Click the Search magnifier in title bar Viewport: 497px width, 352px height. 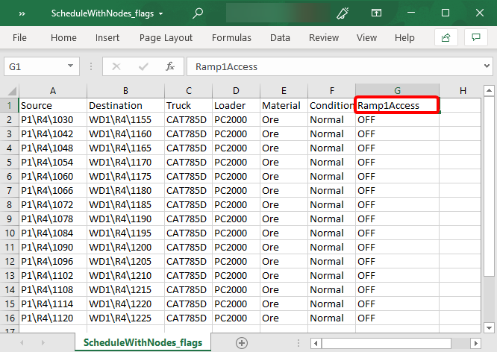coord(198,13)
